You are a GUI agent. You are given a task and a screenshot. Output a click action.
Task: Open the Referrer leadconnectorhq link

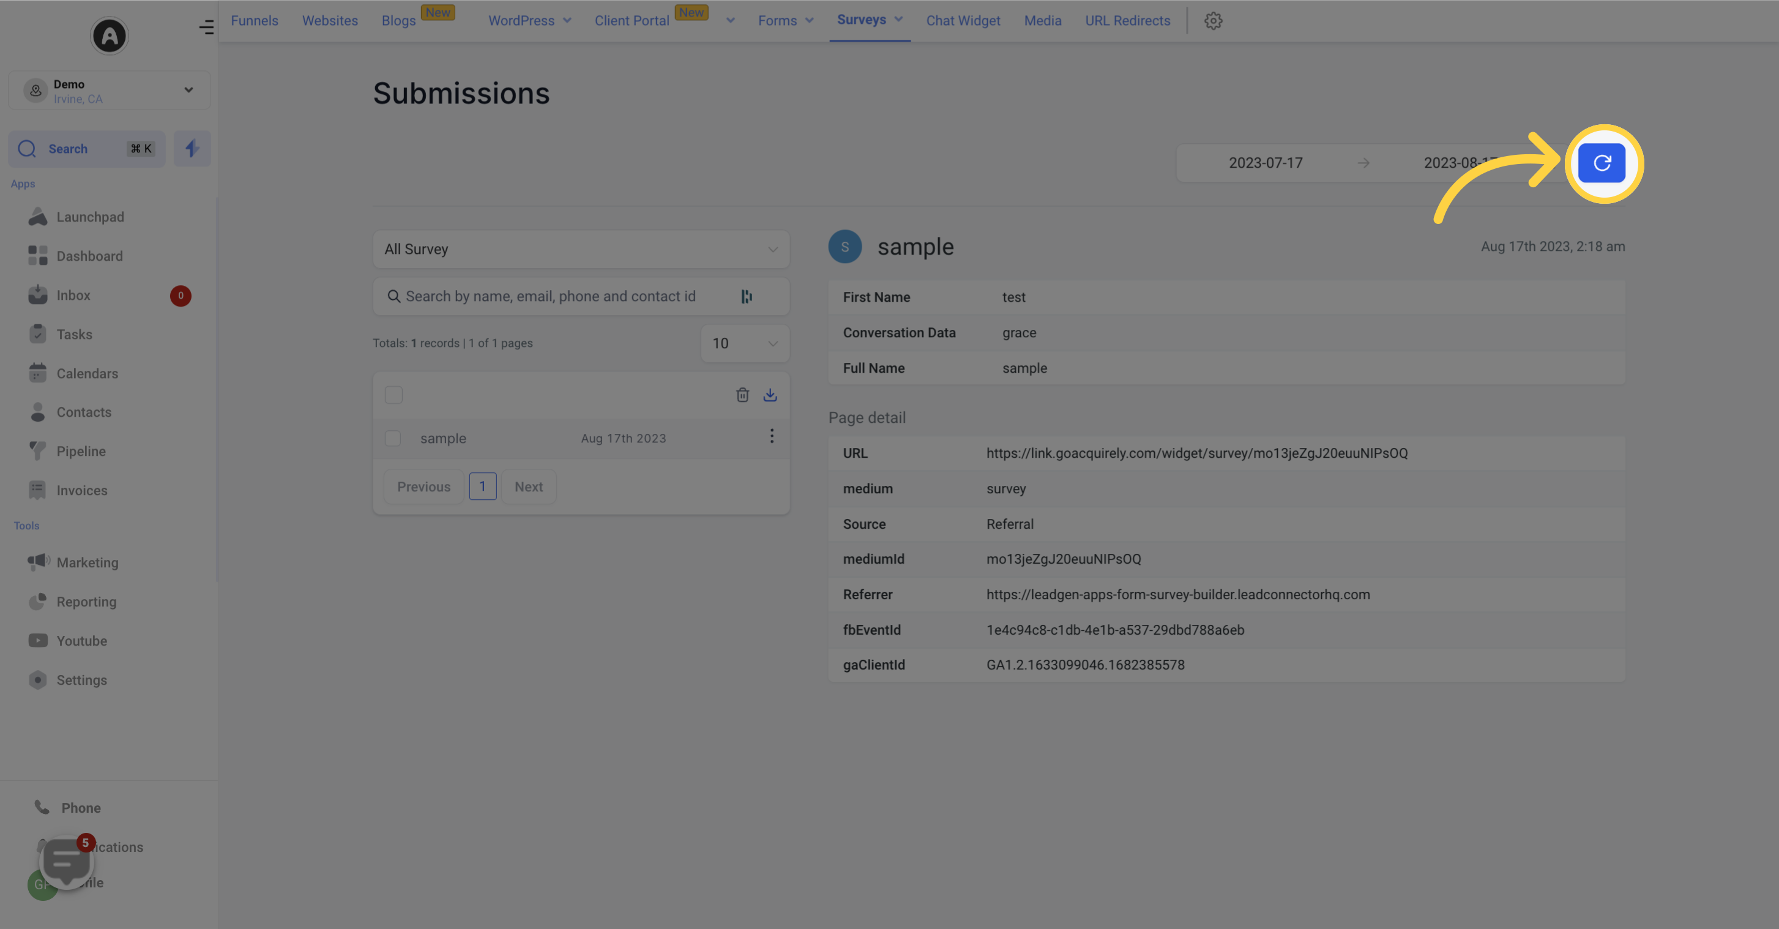1177,595
